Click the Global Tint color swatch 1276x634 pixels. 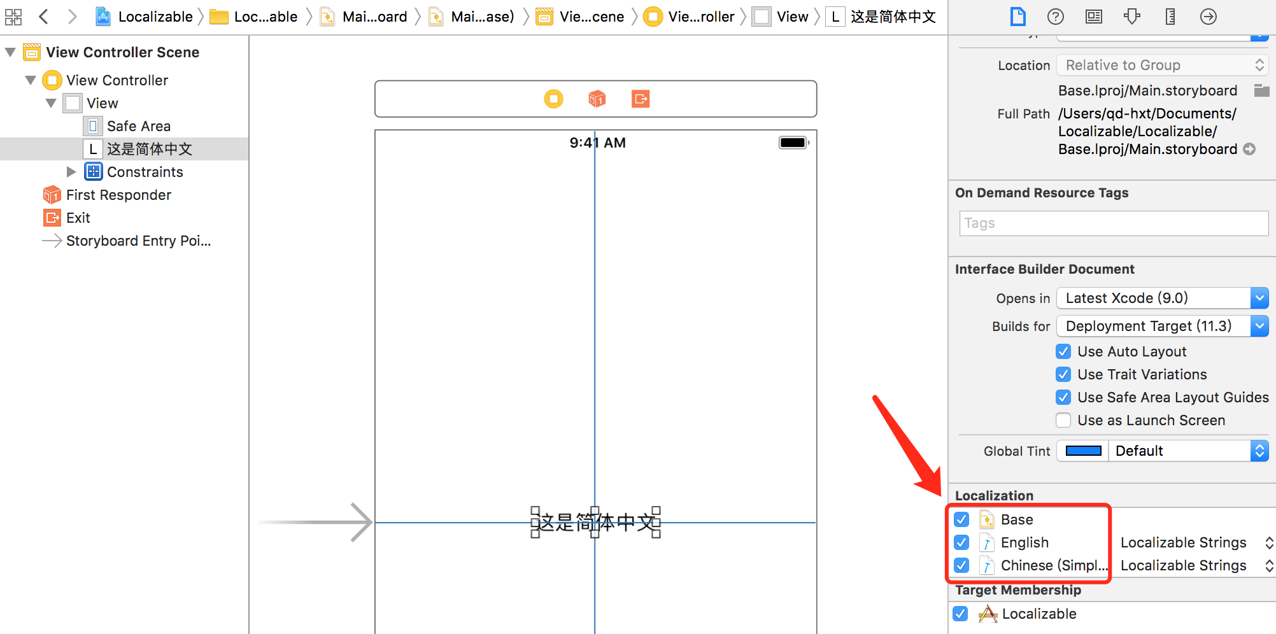click(1082, 451)
